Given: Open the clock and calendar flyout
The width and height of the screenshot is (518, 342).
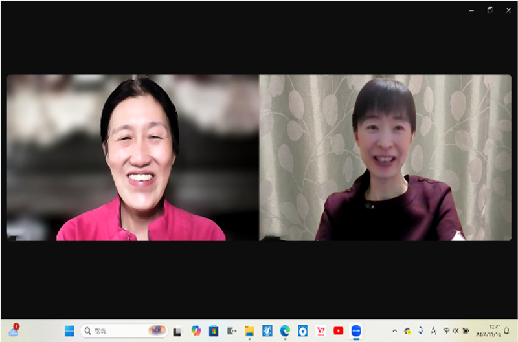Looking at the screenshot, I should (x=486, y=331).
